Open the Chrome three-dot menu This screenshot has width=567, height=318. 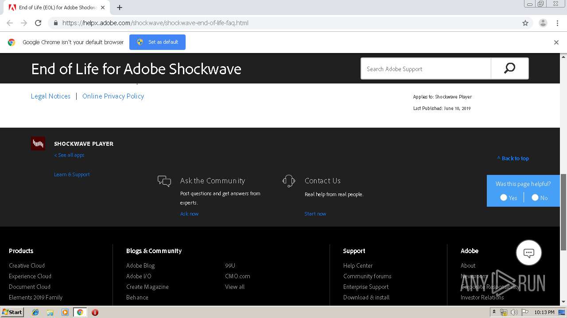(x=557, y=23)
